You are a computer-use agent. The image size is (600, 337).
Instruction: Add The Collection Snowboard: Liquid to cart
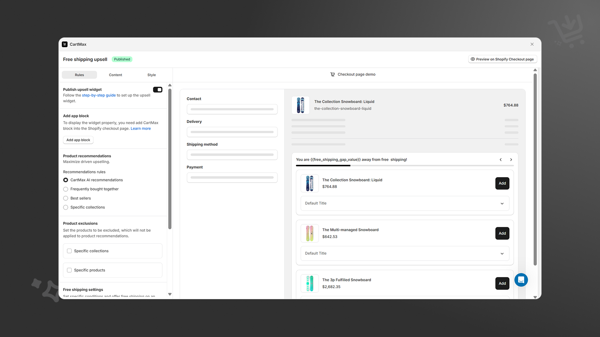[x=502, y=183]
